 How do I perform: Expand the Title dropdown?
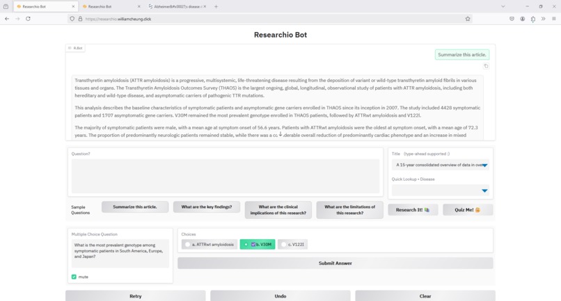(484, 165)
